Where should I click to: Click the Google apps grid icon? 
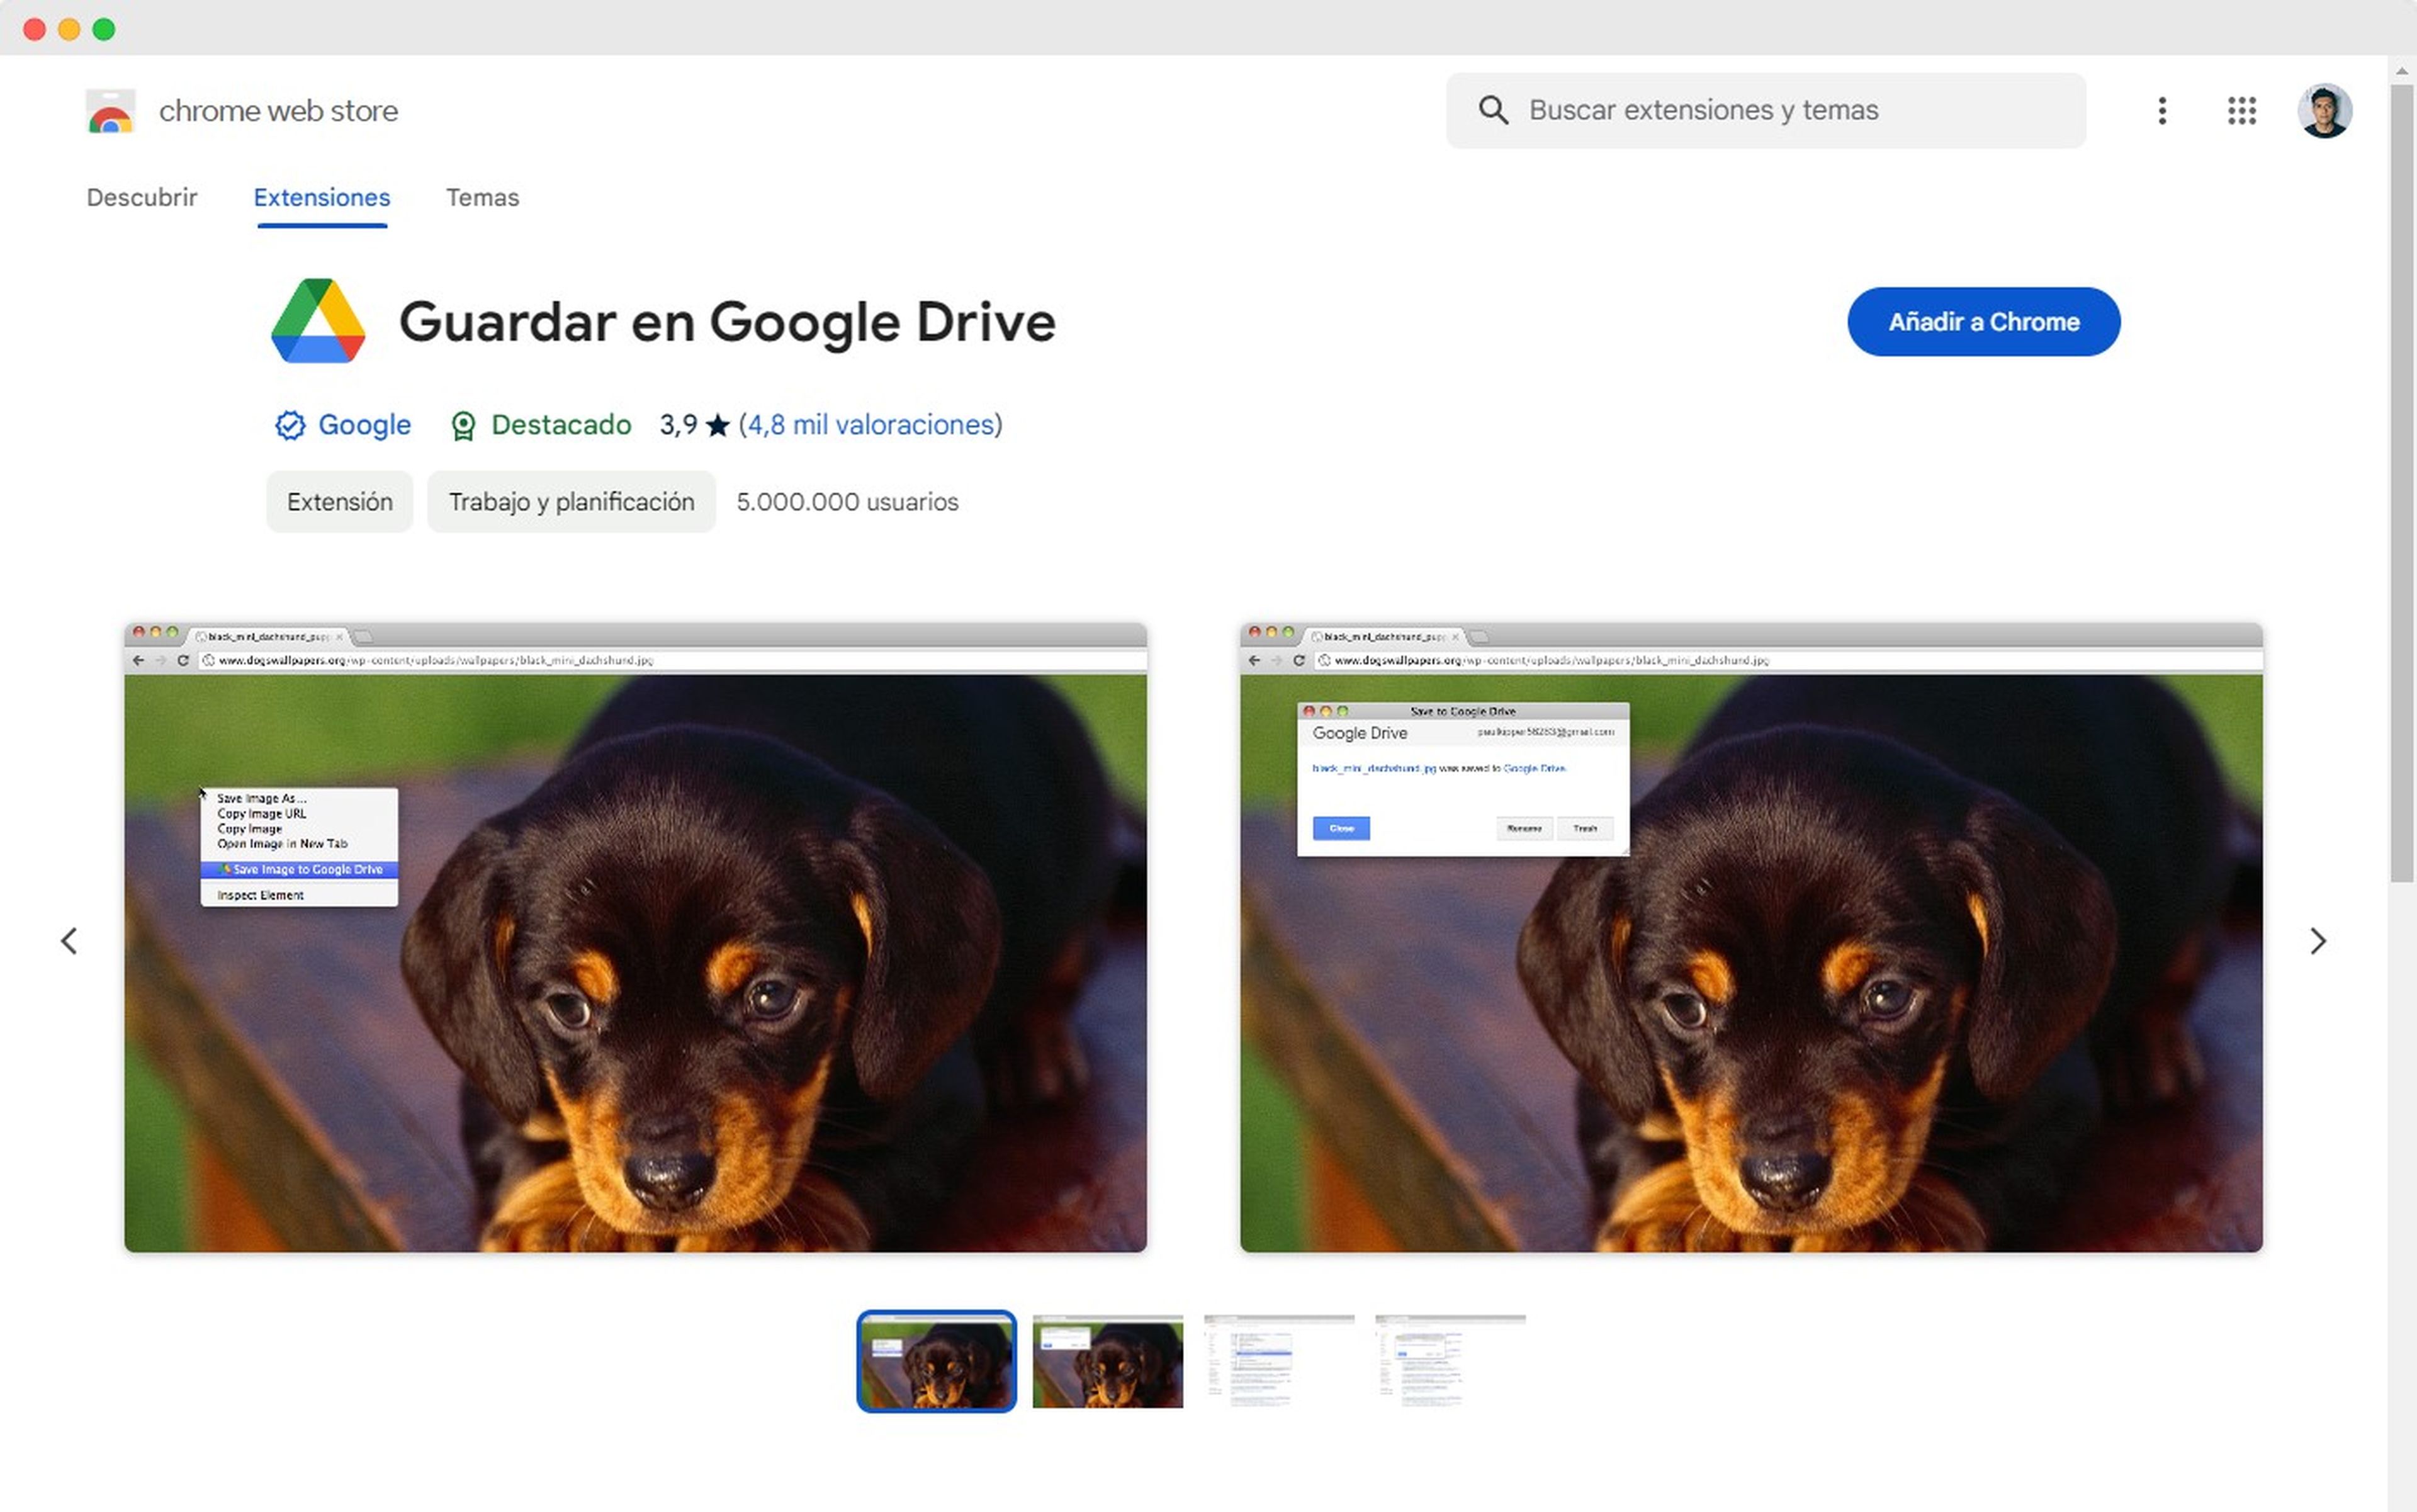(x=2241, y=110)
